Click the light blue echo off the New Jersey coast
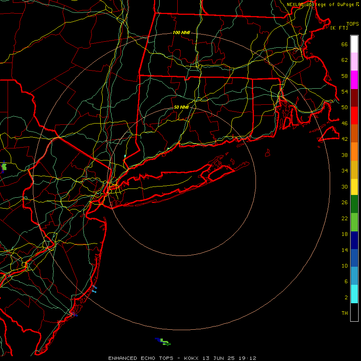 point(94,289)
